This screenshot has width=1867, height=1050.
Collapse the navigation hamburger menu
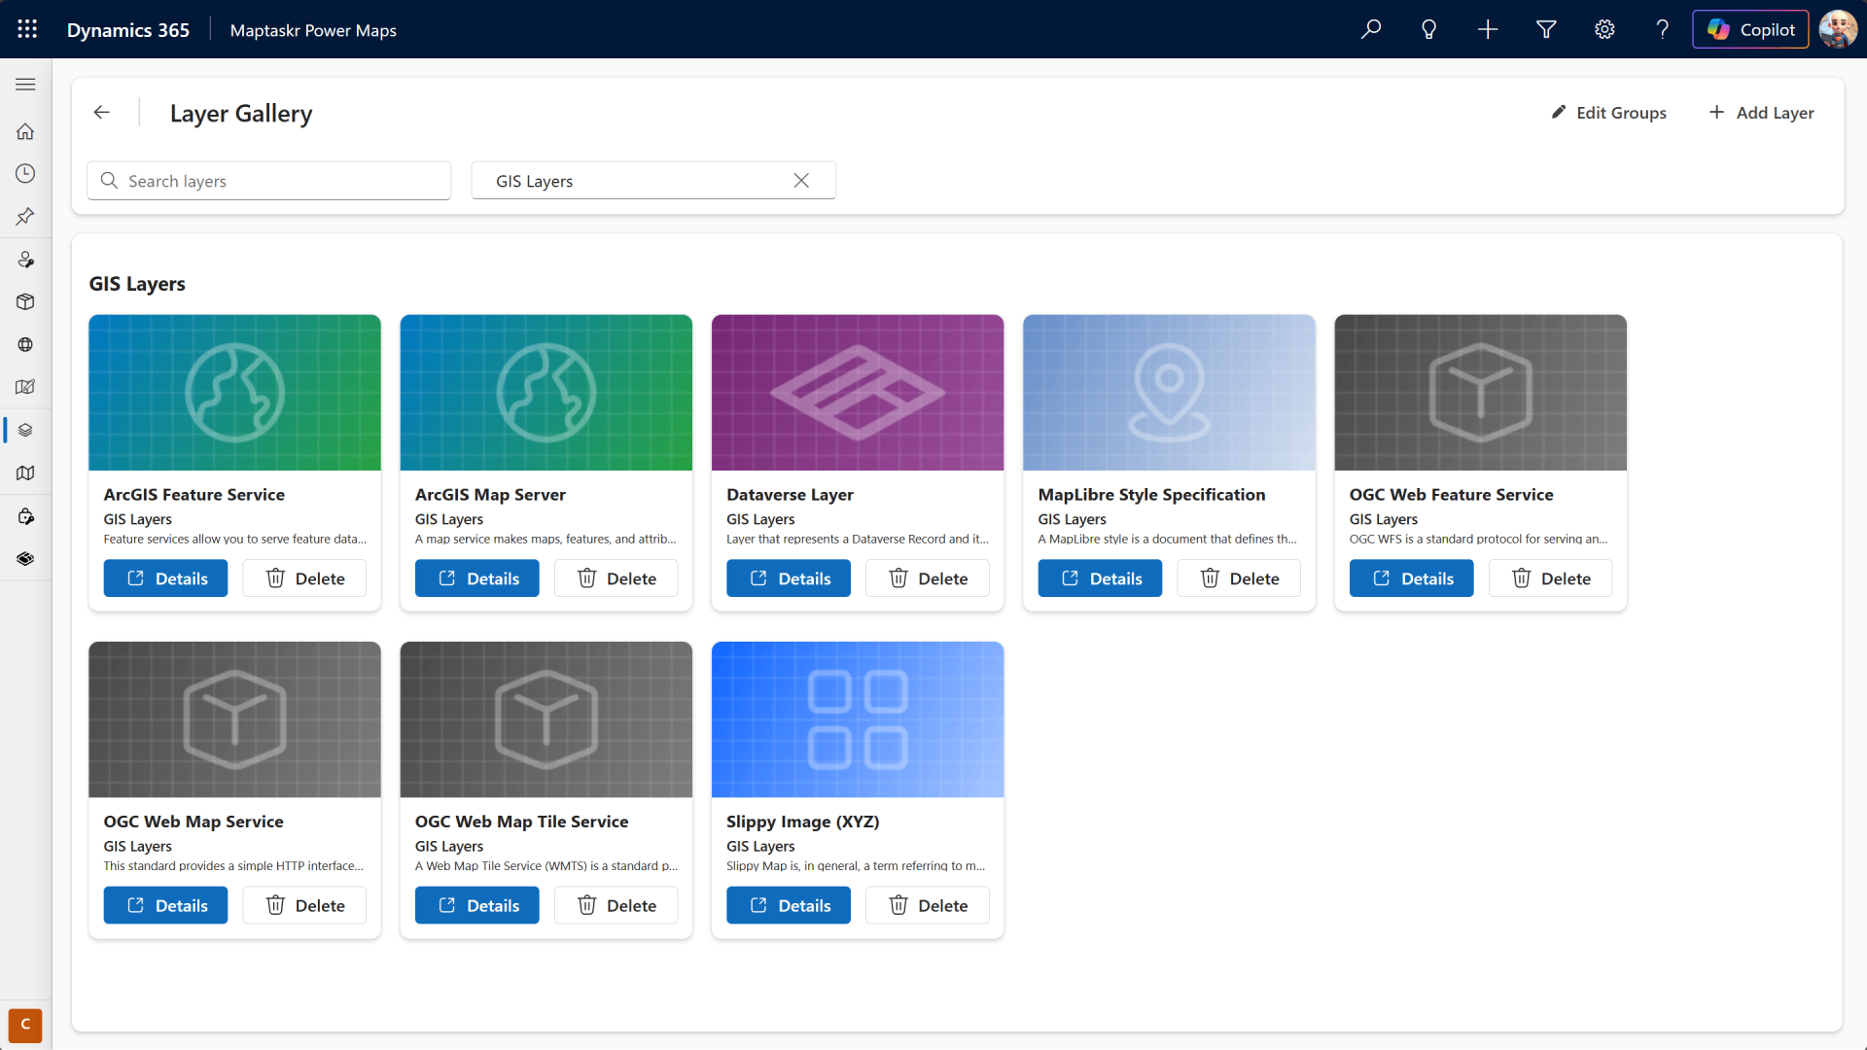[x=25, y=85]
